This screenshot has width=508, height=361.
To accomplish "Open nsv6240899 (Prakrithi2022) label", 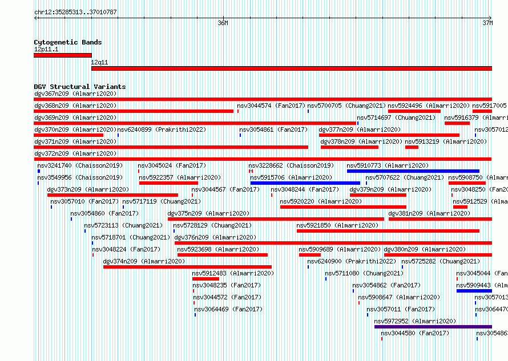I will pos(162,129).
